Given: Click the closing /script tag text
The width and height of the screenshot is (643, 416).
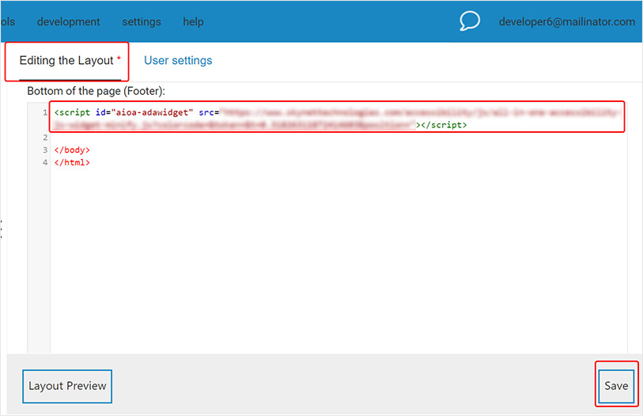Looking at the screenshot, I should 444,125.
